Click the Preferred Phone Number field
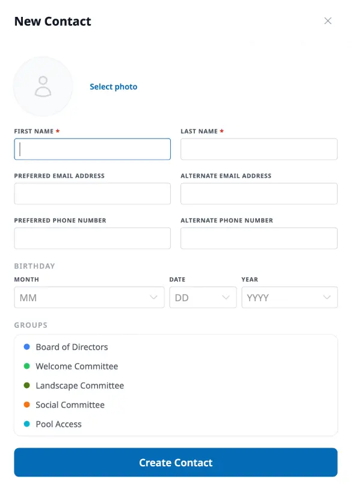Image resolution: width=352 pixels, height=491 pixels. point(92,238)
